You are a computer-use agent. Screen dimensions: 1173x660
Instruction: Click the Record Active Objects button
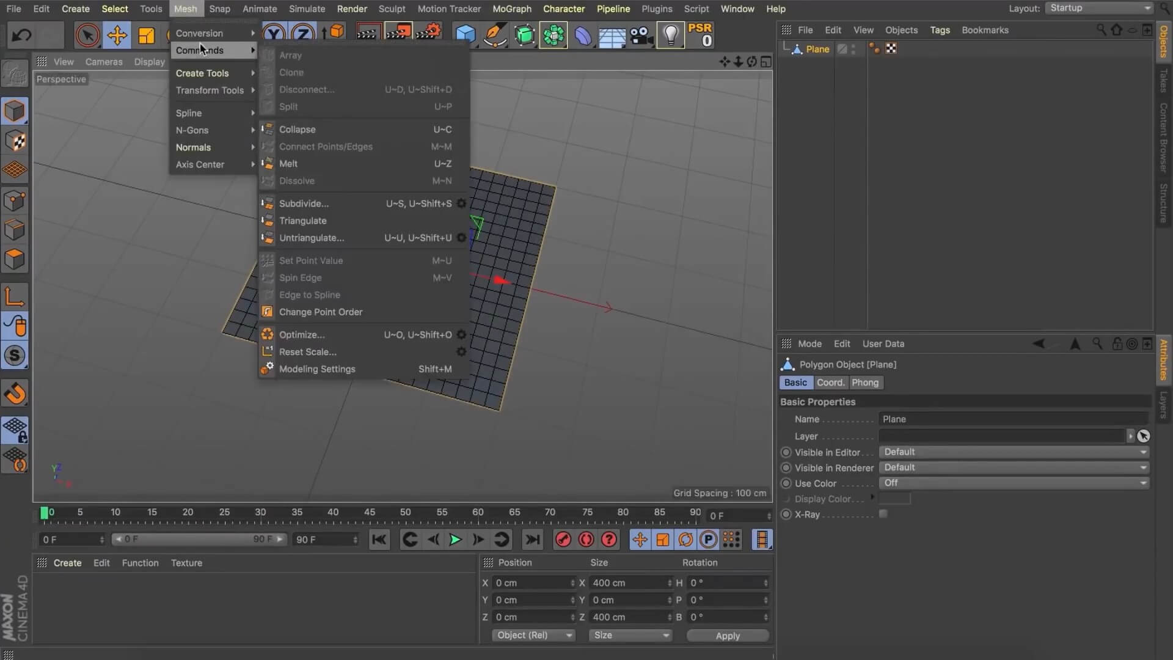pyautogui.click(x=563, y=540)
